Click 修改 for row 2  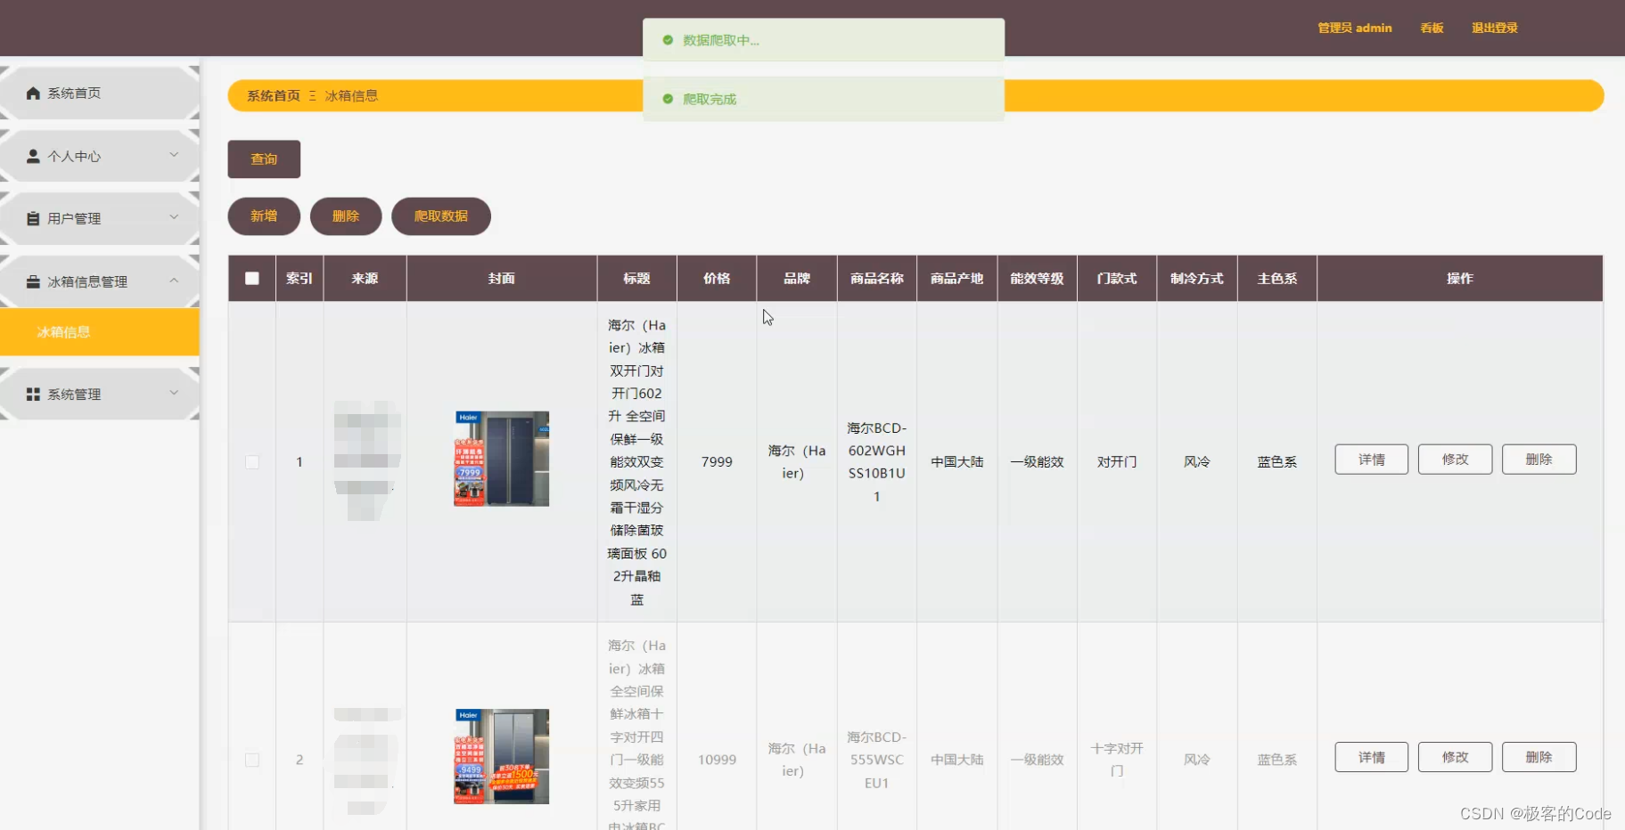[1456, 757]
